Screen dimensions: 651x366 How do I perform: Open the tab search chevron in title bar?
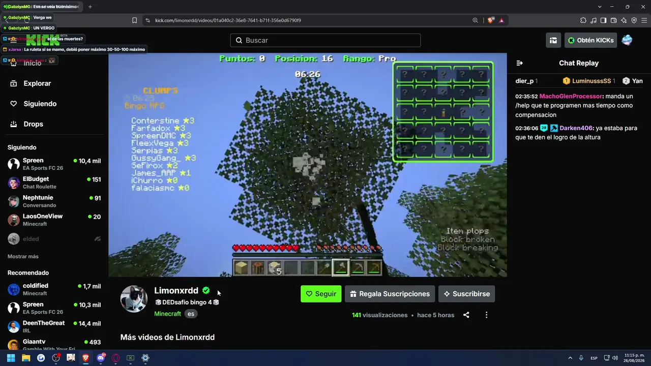click(600, 7)
